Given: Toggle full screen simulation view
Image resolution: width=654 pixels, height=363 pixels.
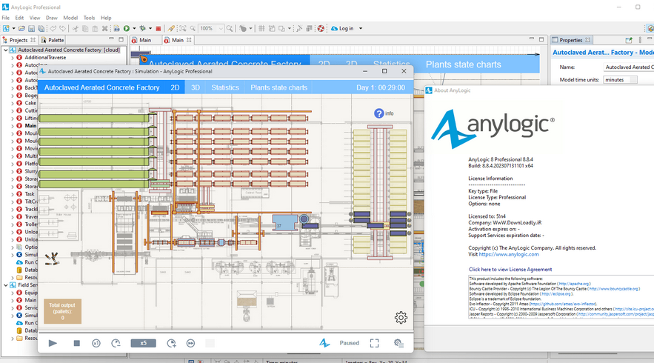Looking at the screenshot, I should click(374, 343).
